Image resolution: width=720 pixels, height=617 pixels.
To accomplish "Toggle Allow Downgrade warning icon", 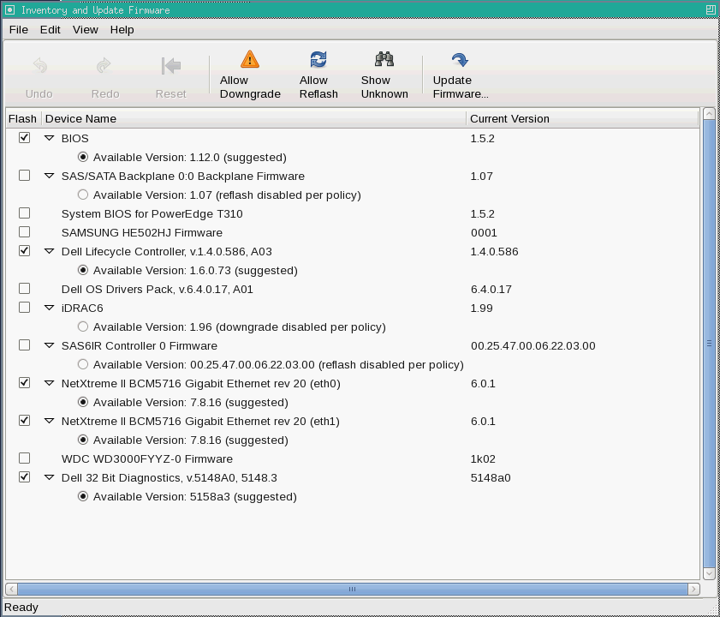I will tap(250, 59).
